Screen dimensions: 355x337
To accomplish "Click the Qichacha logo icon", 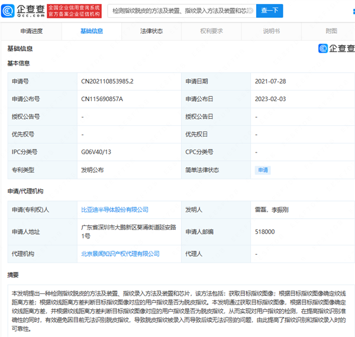I will (8, 11).
